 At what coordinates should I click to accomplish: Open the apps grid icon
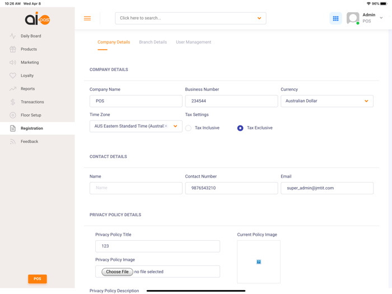(335, 18)
